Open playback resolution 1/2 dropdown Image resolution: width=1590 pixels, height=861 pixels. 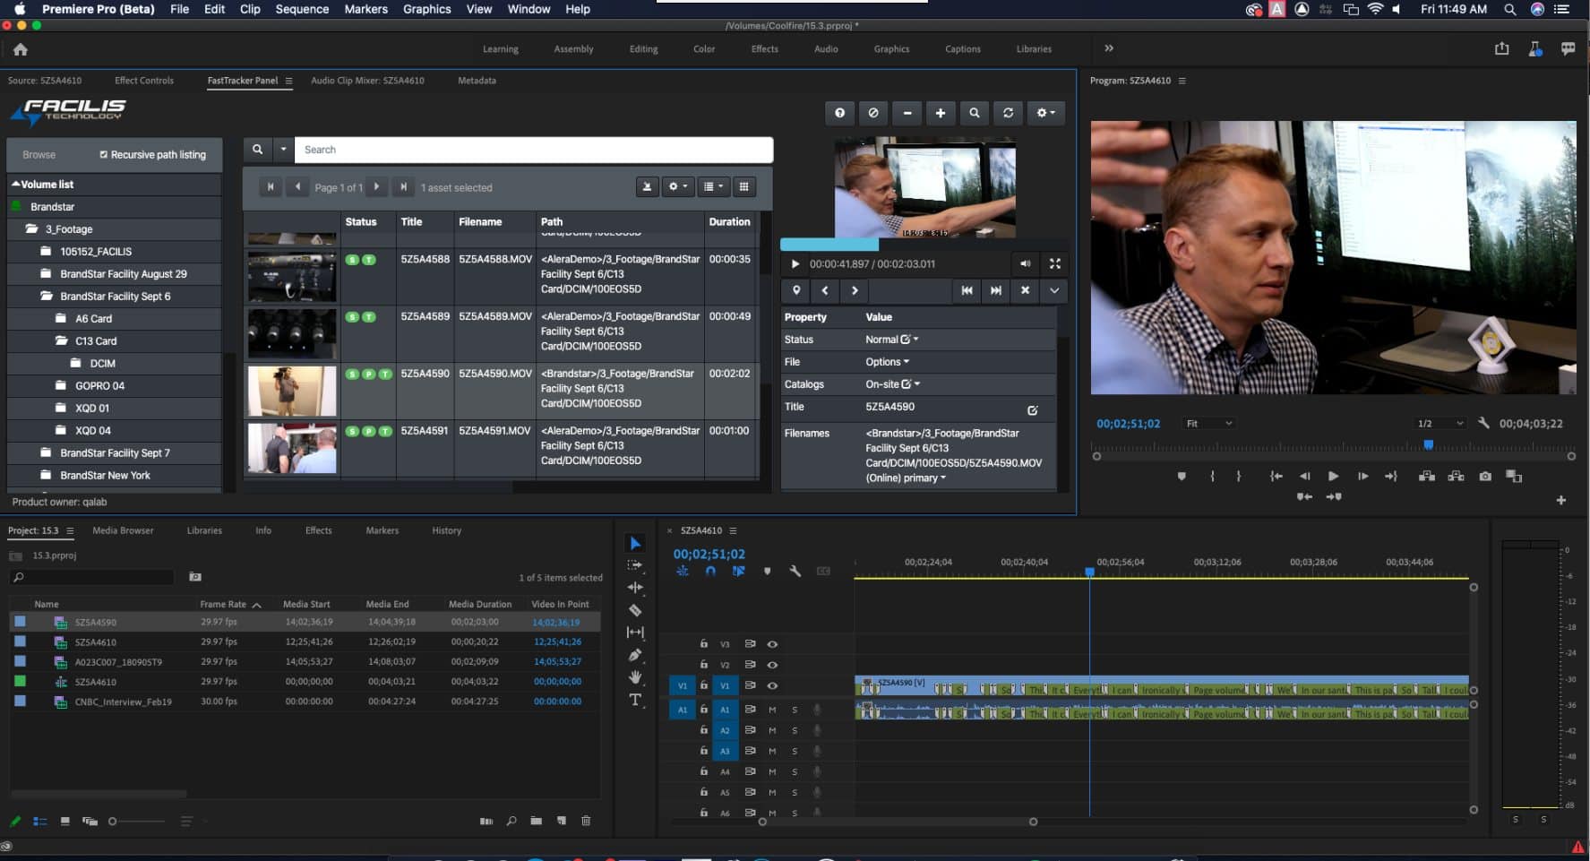[x=1440, y=424]
